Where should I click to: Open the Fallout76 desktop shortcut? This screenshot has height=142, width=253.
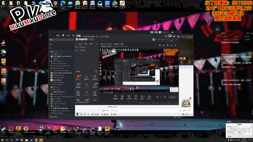click(26, 130)
